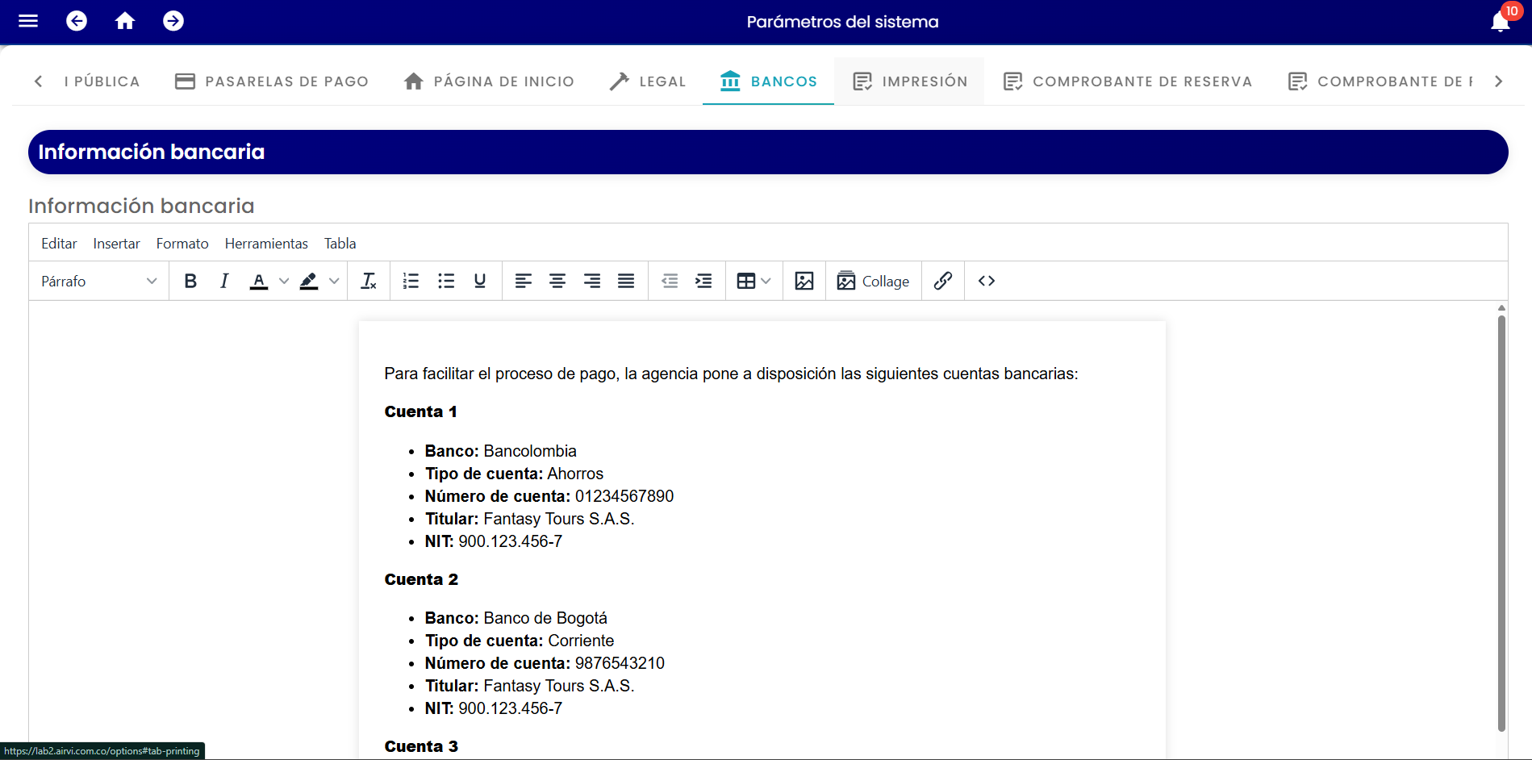
Task: Switch to the Legal tab
Action: [x=647, y=81]
